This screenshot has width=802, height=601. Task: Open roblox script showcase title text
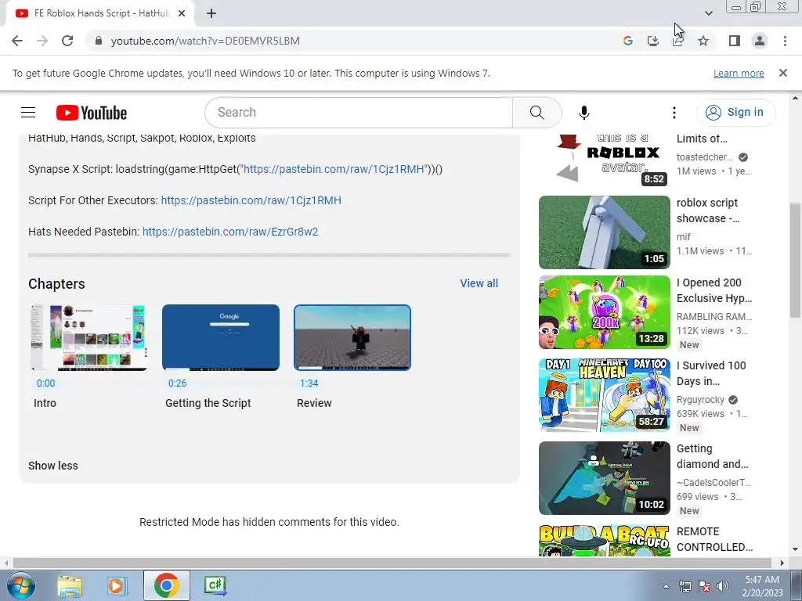708,211
